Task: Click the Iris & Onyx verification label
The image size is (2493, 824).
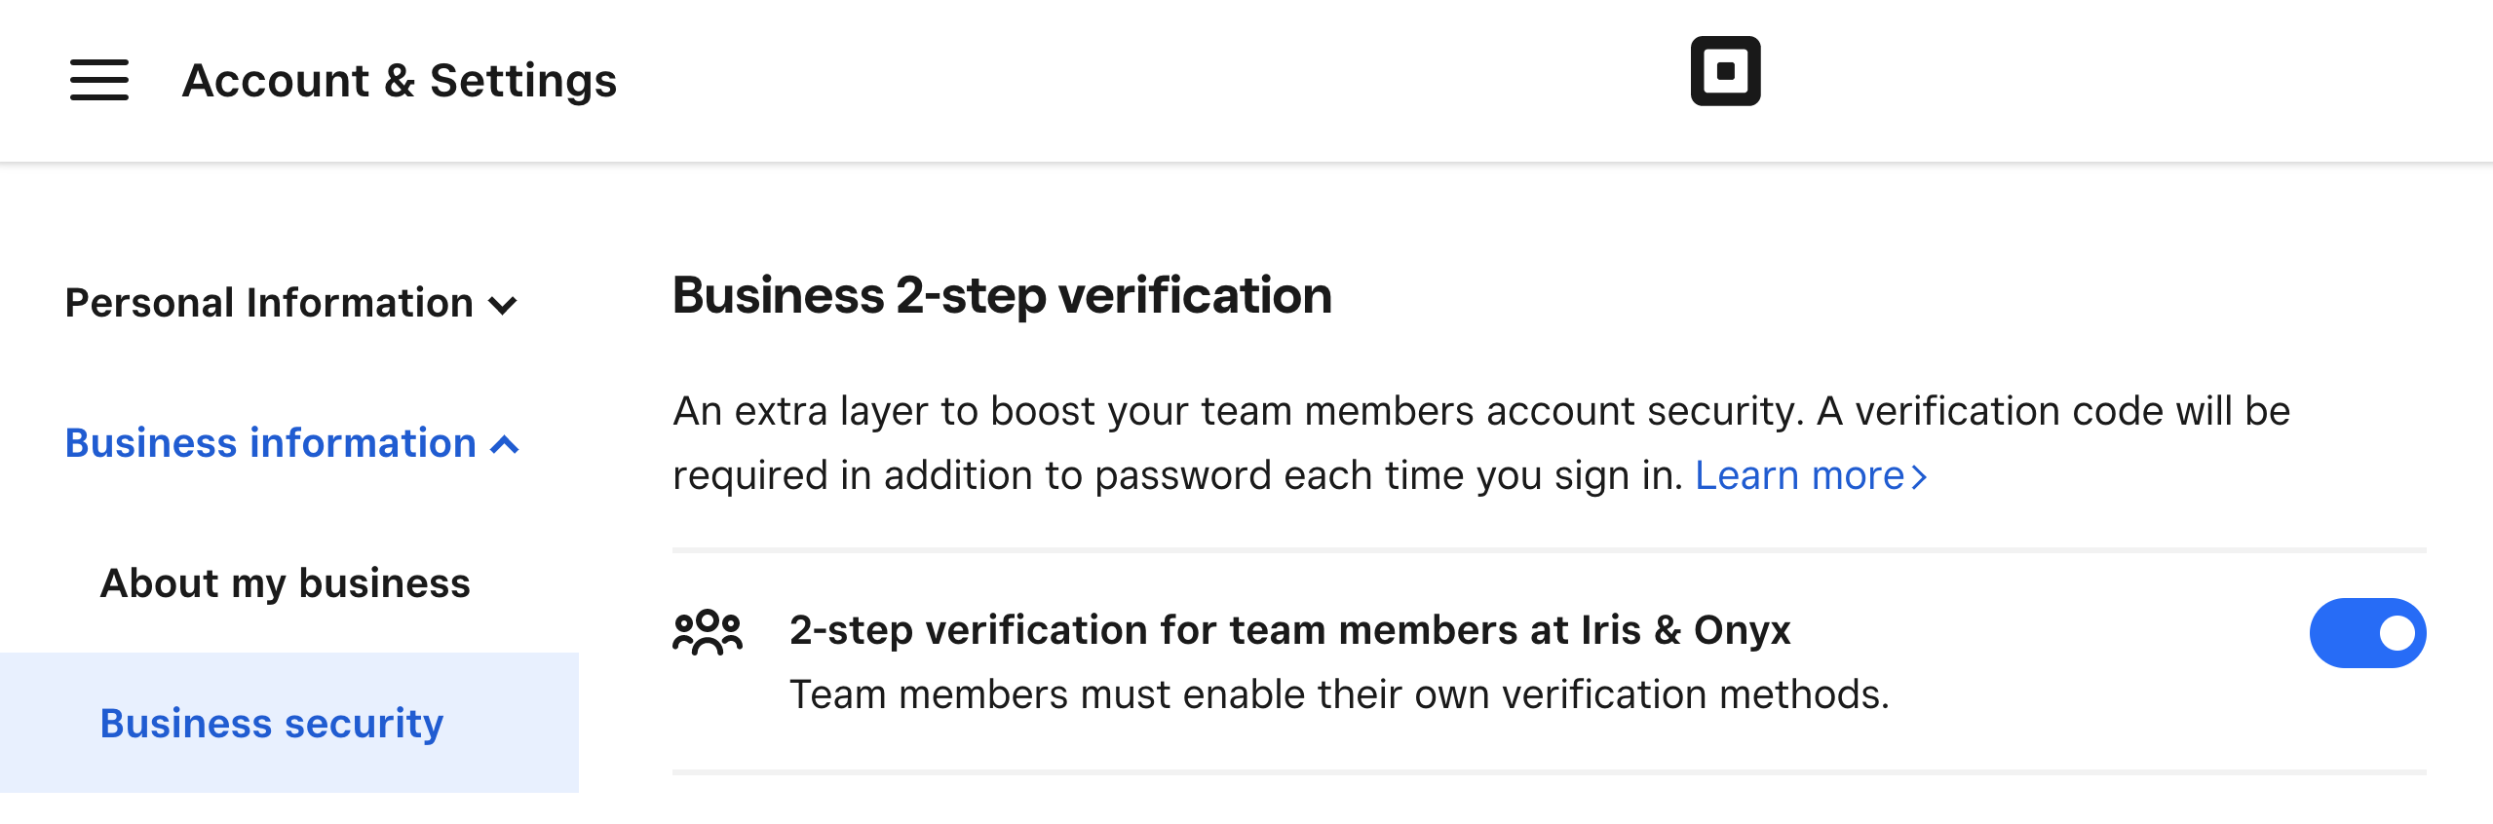Action: point(1290,630)
